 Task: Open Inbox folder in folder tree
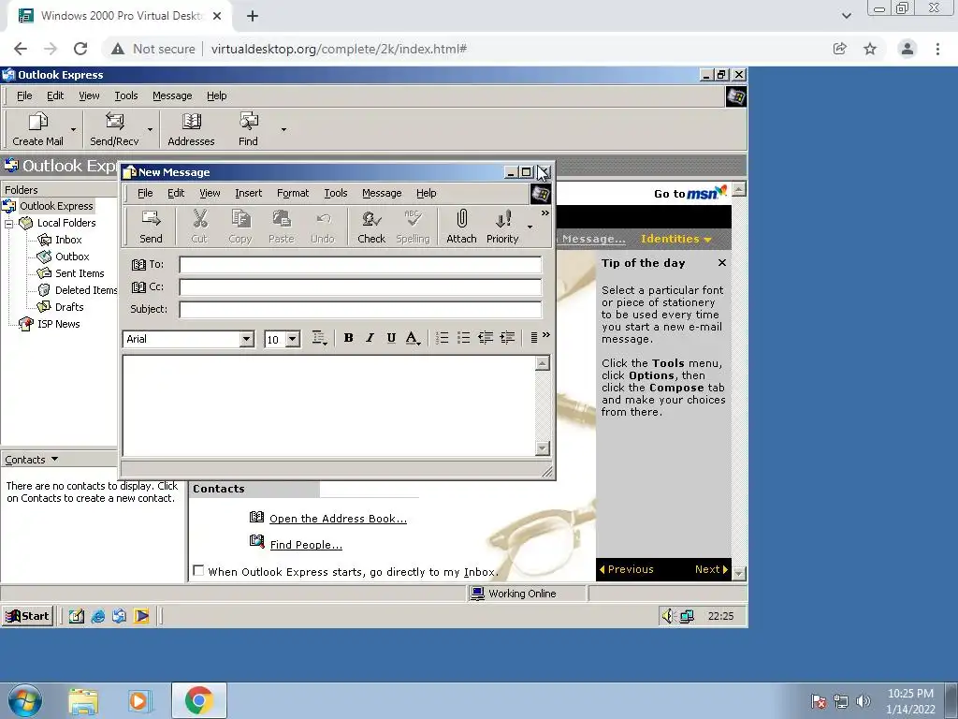click(67, 240)
